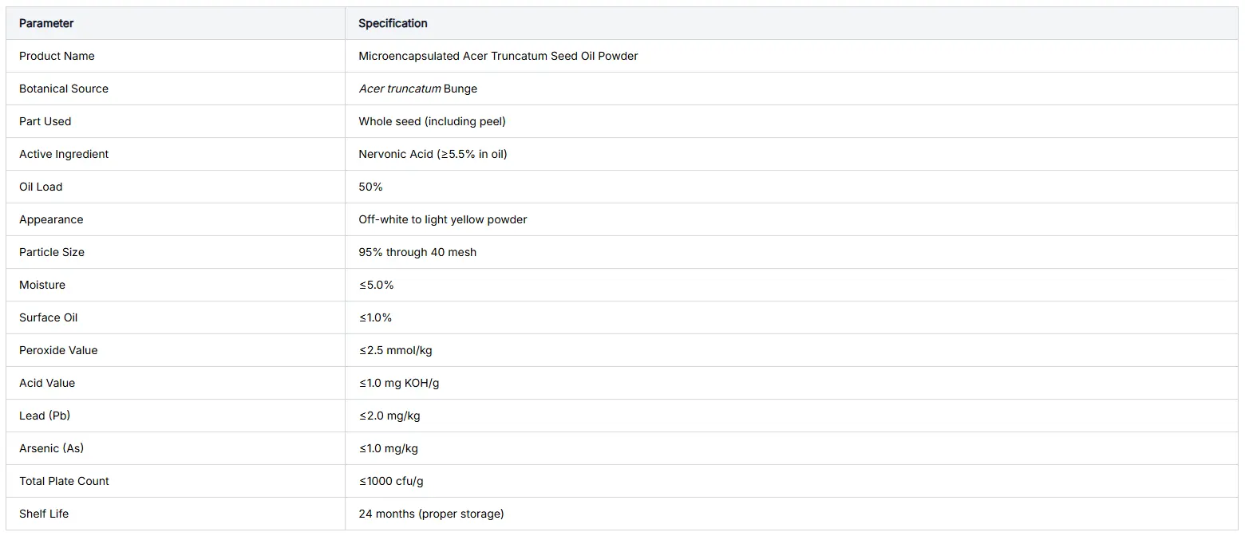Click the Lead (Pb) row label
Screen dimensions: 1245x536
[x=45, y=416]
